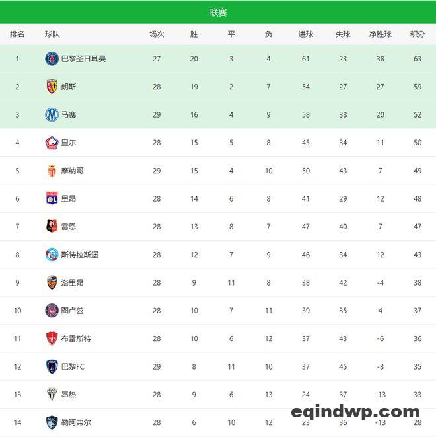The width and height of the screenshot is (436, 437).
Task: Open the 巴黎圣日耳曼 team link
Action: click(x=83, y=59)
